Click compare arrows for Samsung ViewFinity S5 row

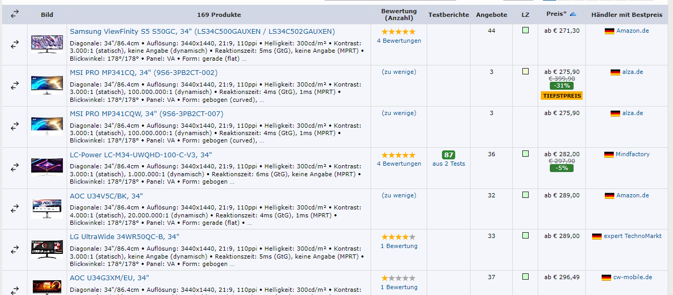[15, 45]
